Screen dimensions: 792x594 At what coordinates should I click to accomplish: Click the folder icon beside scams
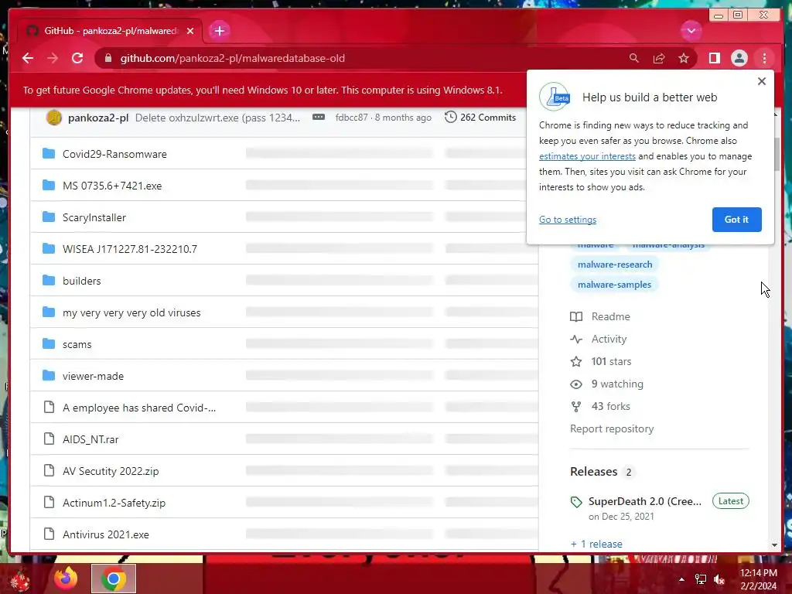49,344
